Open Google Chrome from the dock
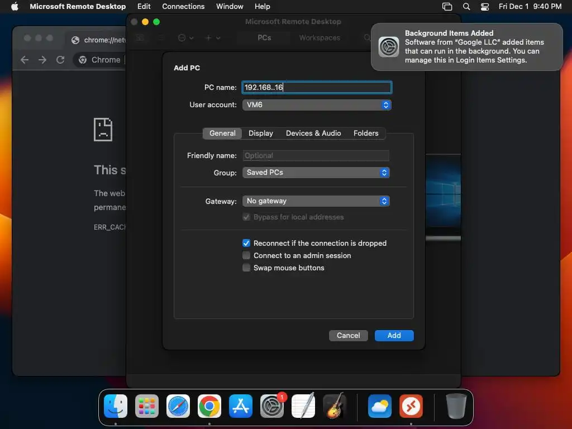The height and width of the screenshot is (429, 572). pos(209,406)
